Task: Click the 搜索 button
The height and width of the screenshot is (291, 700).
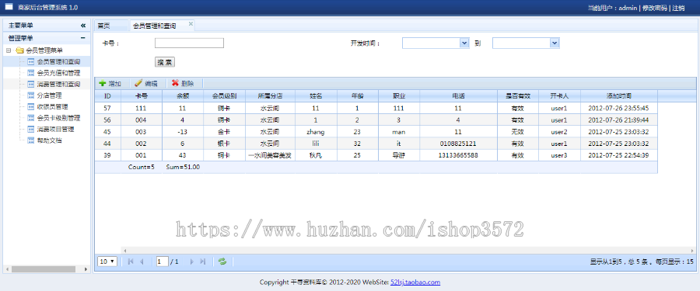Action: tap(165, 62)
